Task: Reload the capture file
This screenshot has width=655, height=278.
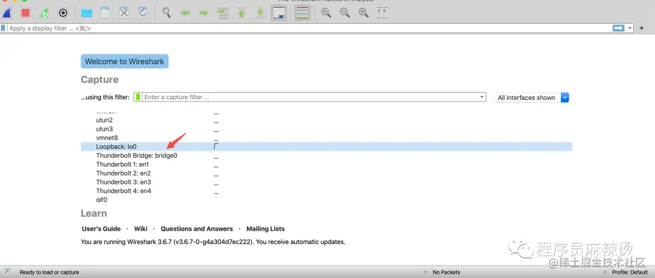Action: click(143, 13)
